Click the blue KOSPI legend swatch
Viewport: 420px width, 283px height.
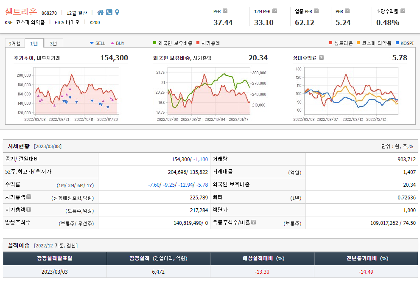(397, 43)
